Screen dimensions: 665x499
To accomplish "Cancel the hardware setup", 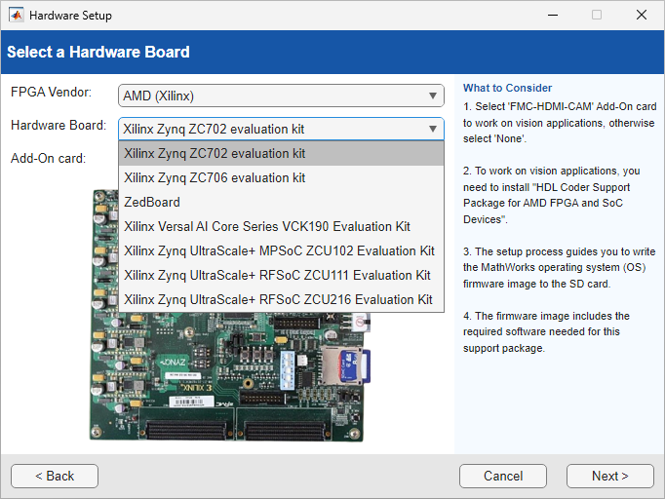I will coord(503,477).
